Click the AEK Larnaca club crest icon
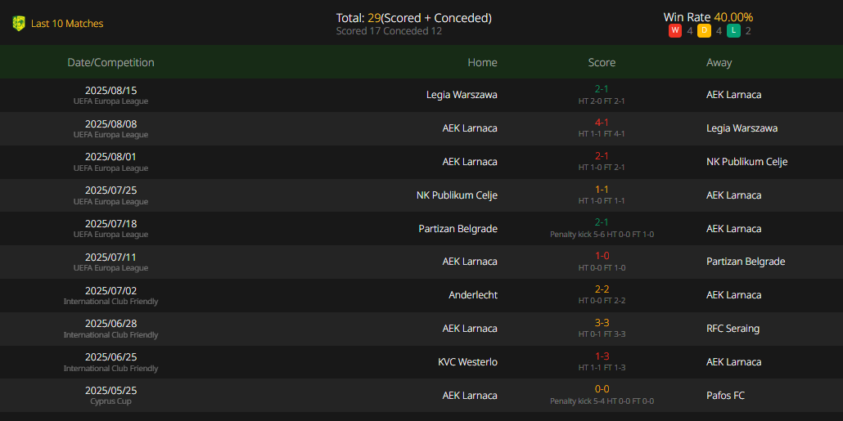This screenshot has width=843, height=421. tap(19, 24)
